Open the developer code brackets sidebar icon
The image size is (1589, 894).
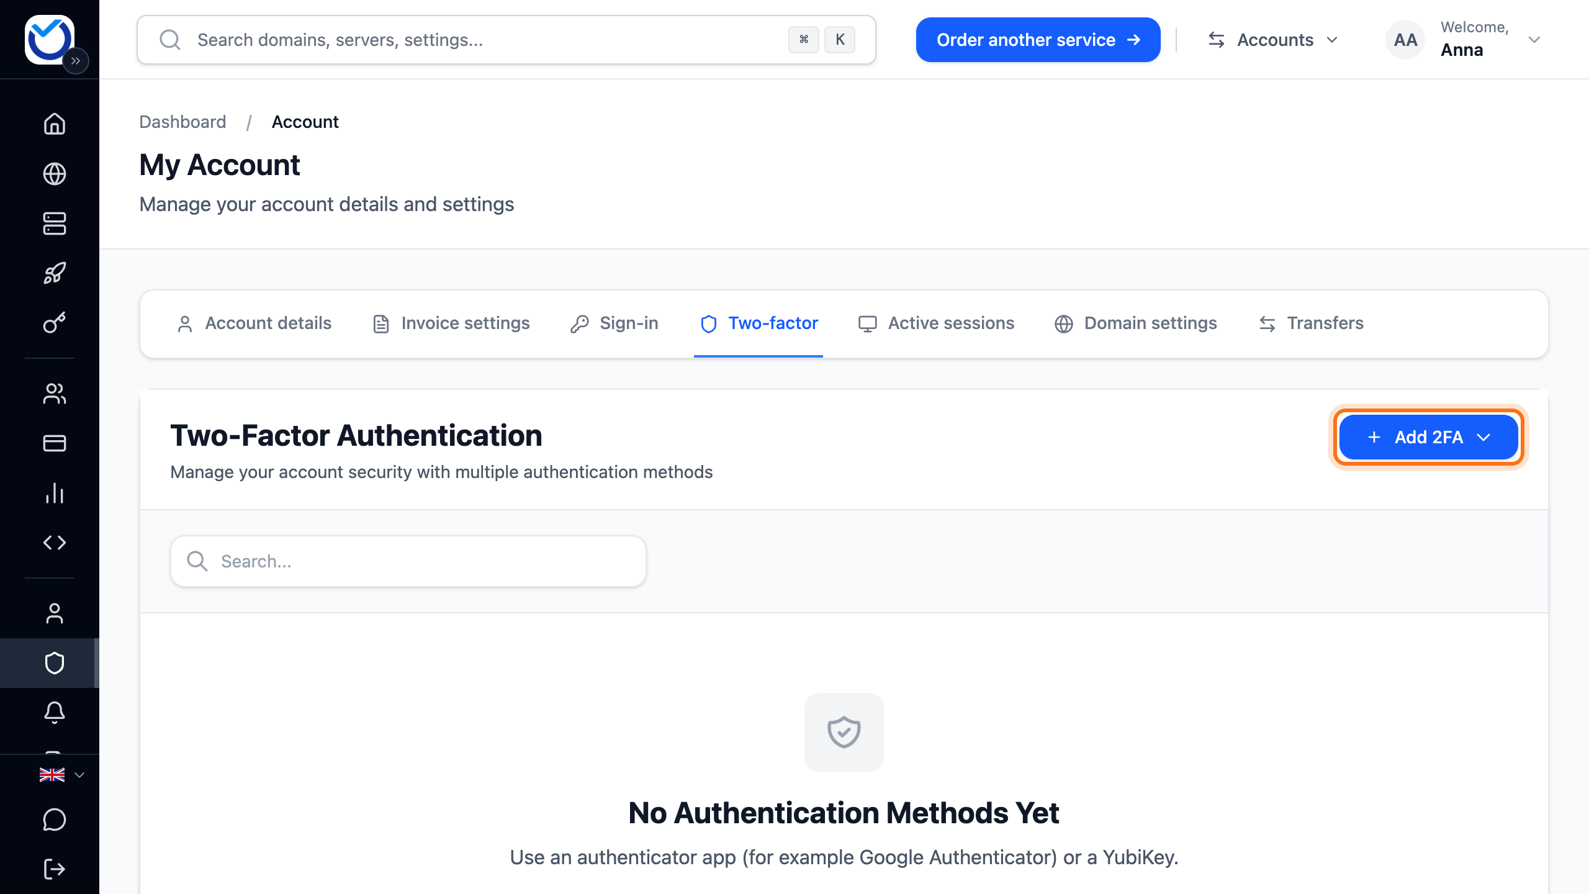click(55, 543)
